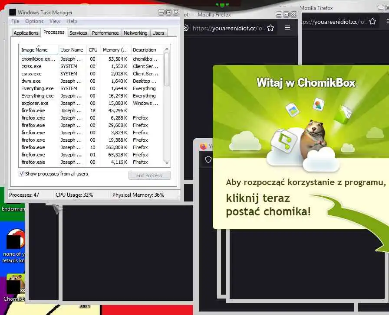
Task: Click the picture file icon in ChomikBox
Action: (293, 110)
